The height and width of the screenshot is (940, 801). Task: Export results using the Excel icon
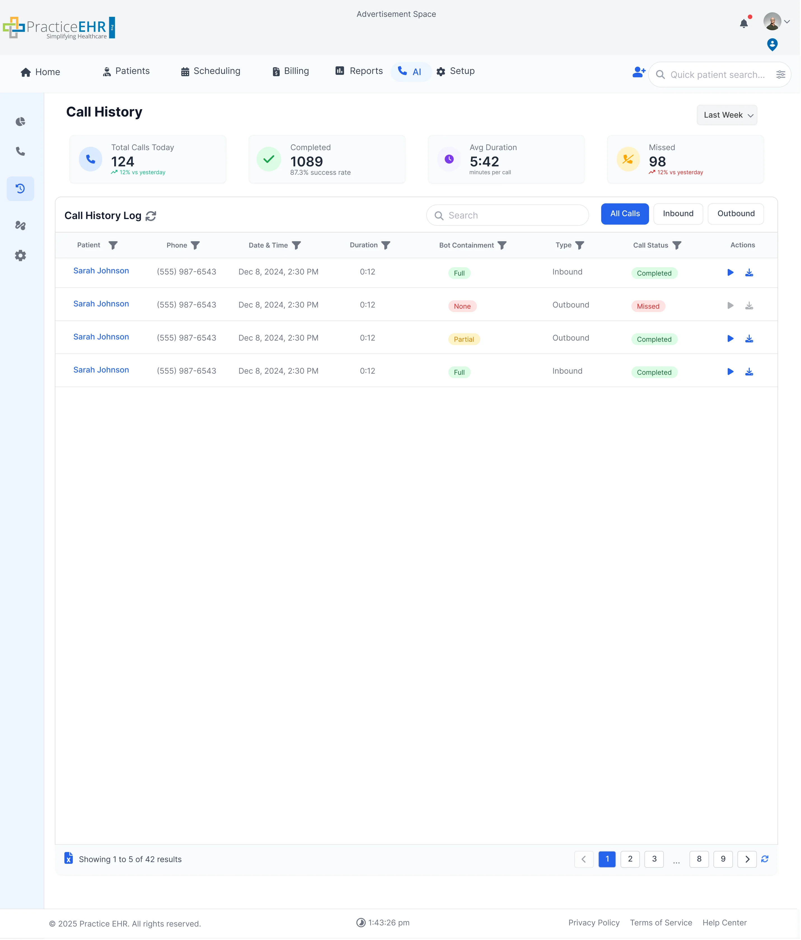point(69,859)
